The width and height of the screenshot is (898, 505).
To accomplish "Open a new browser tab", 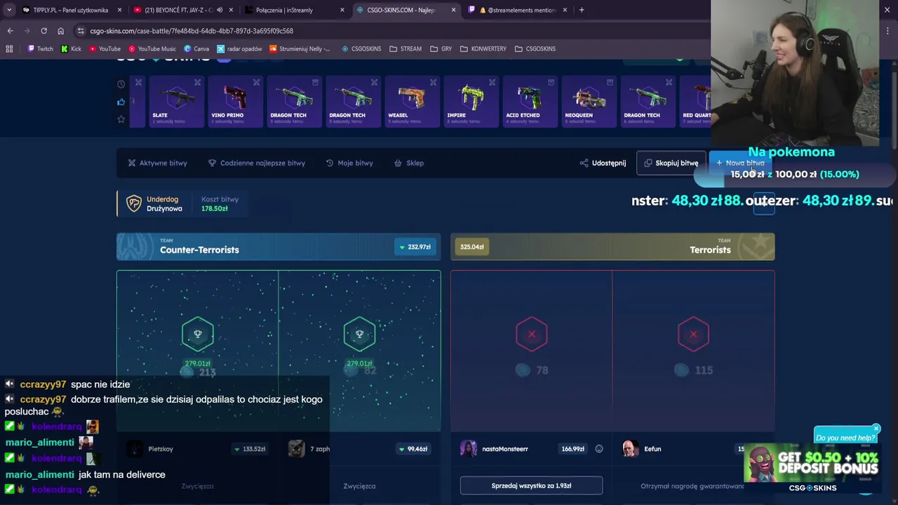I will [x=582, y=10].
